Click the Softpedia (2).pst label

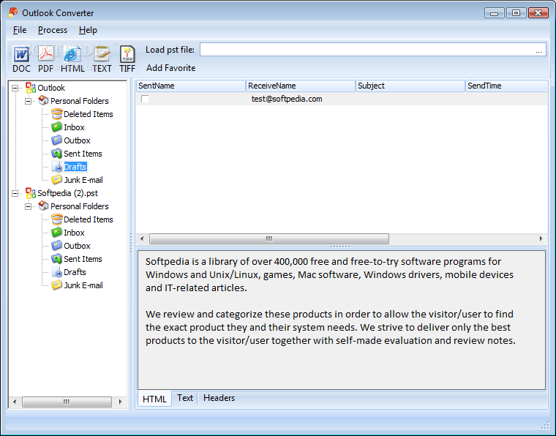pos(68,193)
